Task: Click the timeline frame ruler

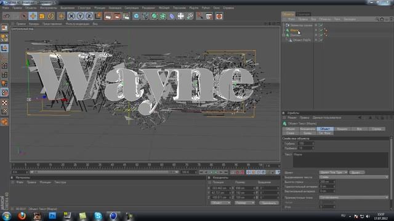Action: (137, 165)
